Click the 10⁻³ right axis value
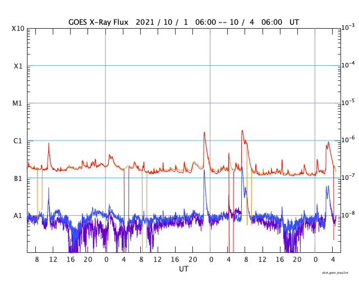Image resolution: width=359 pixels, height=281 pixels. (x=348, y=28)
